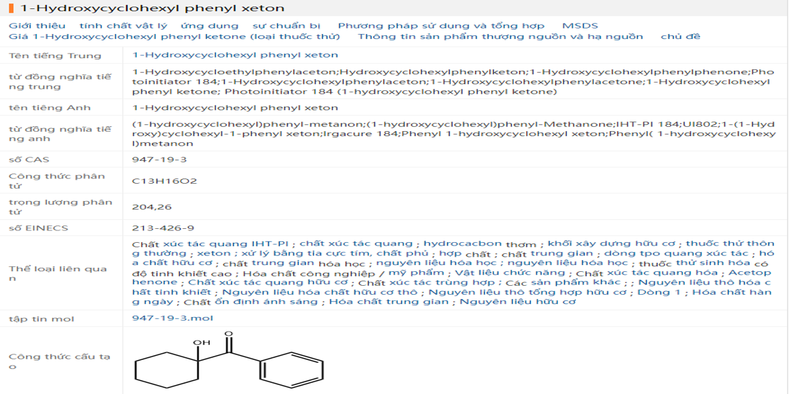
Task: Open thượng nguồn và hạ nguồn info
Action: tap(500, 36)
